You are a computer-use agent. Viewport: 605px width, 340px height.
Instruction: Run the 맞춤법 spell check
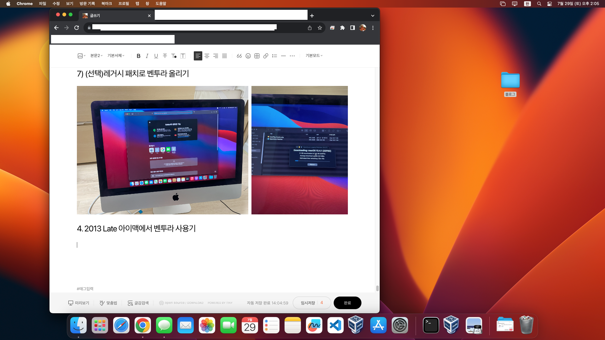108,303
